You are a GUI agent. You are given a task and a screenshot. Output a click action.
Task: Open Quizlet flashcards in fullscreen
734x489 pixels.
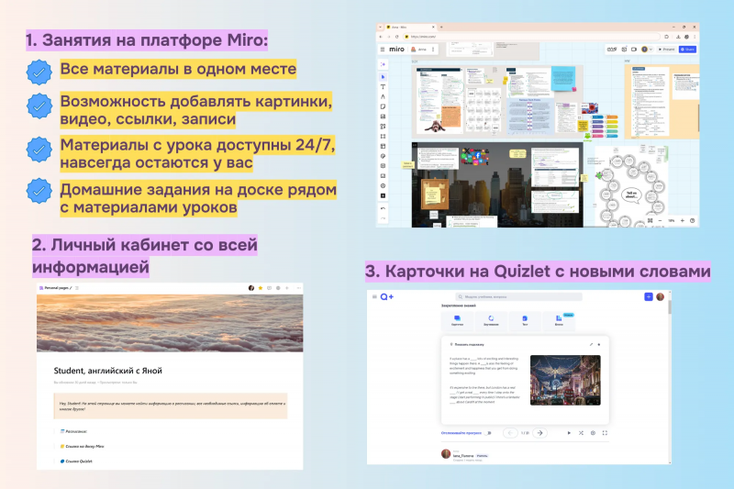[605, 433]
